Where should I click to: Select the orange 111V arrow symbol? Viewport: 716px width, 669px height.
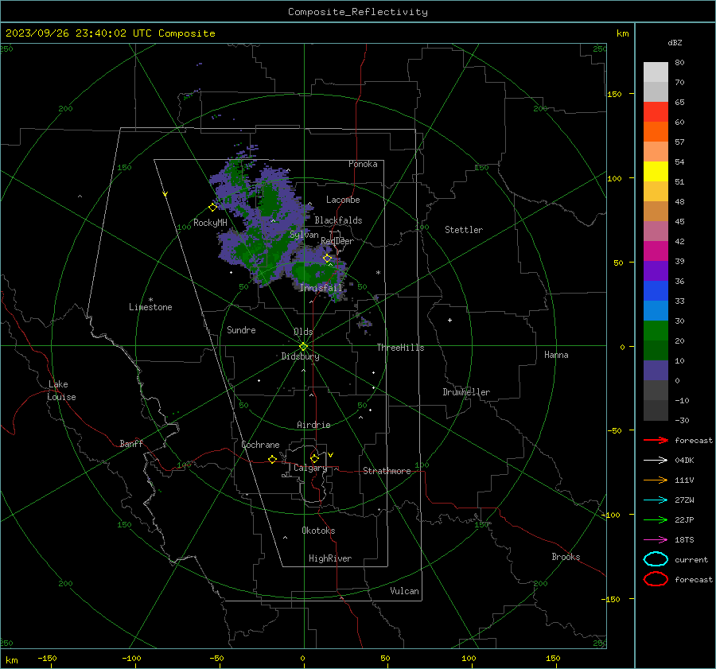656,480
